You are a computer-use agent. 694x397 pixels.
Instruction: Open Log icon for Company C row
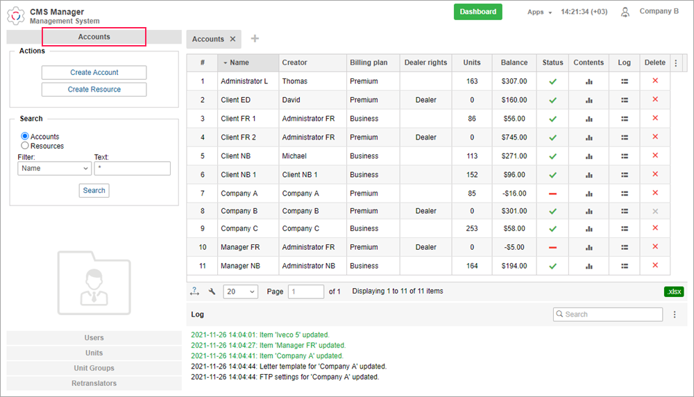624,229
